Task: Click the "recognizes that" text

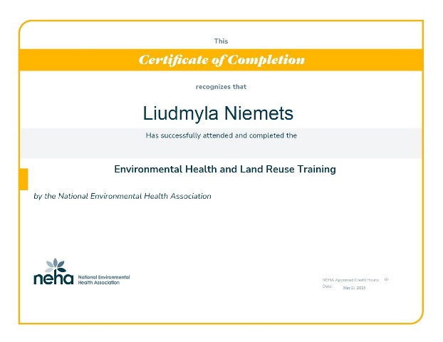Action: [221, 87]
